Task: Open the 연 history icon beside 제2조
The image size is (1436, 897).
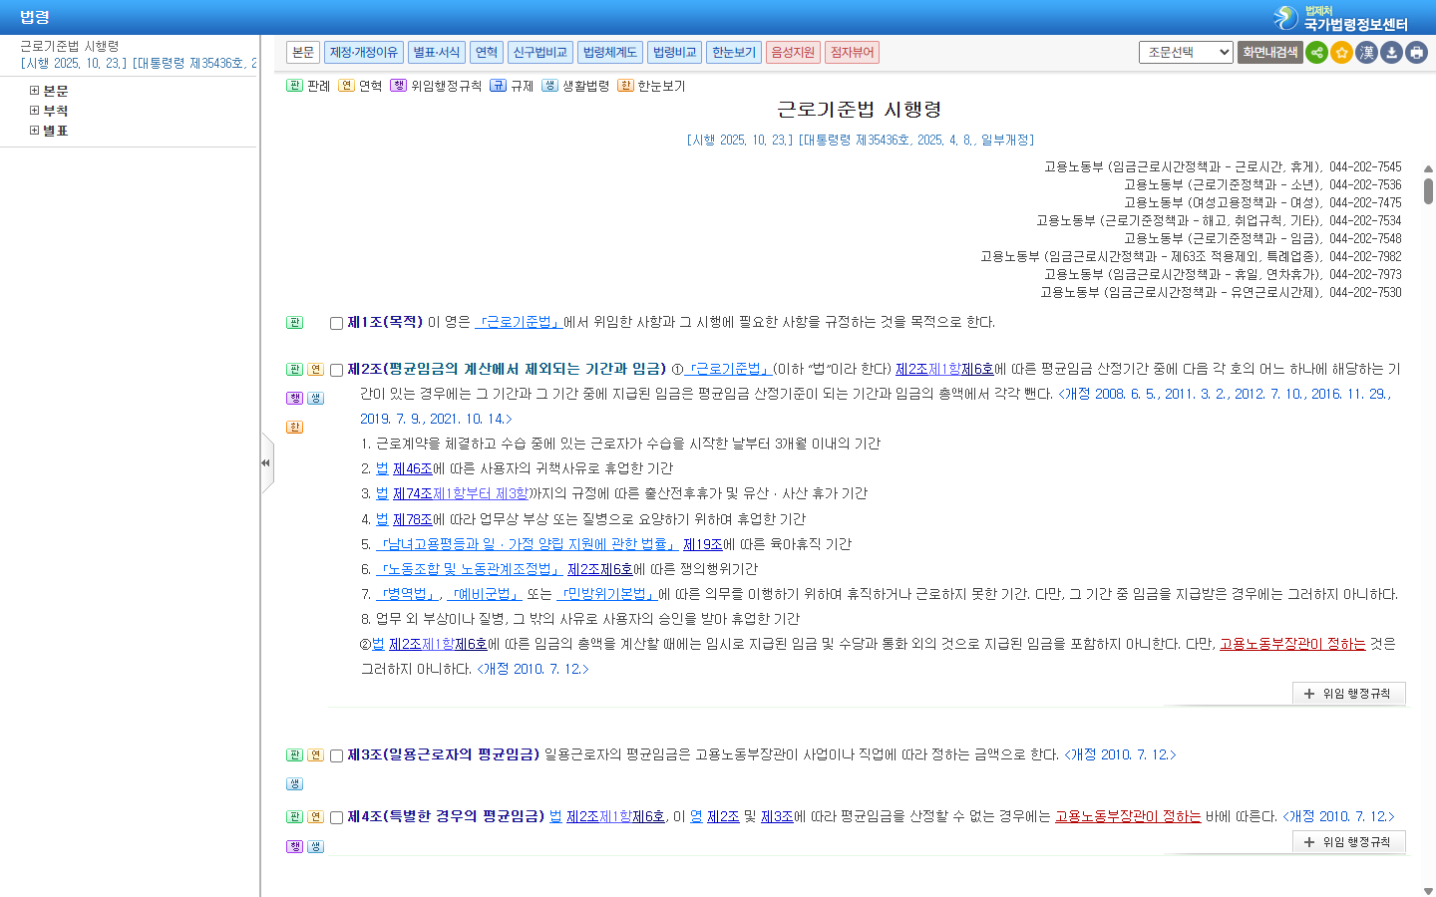Action: (315, 370)
